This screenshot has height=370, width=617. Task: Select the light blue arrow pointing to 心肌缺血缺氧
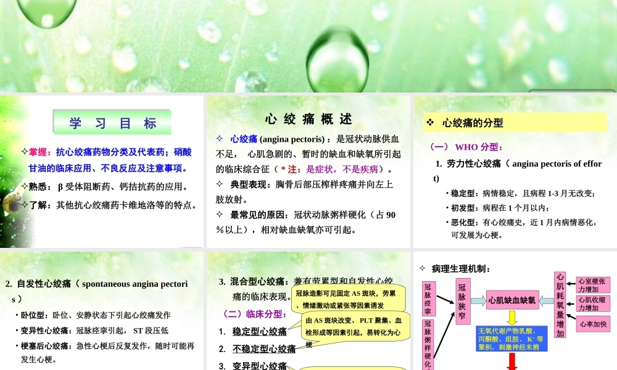click(478, 302)
